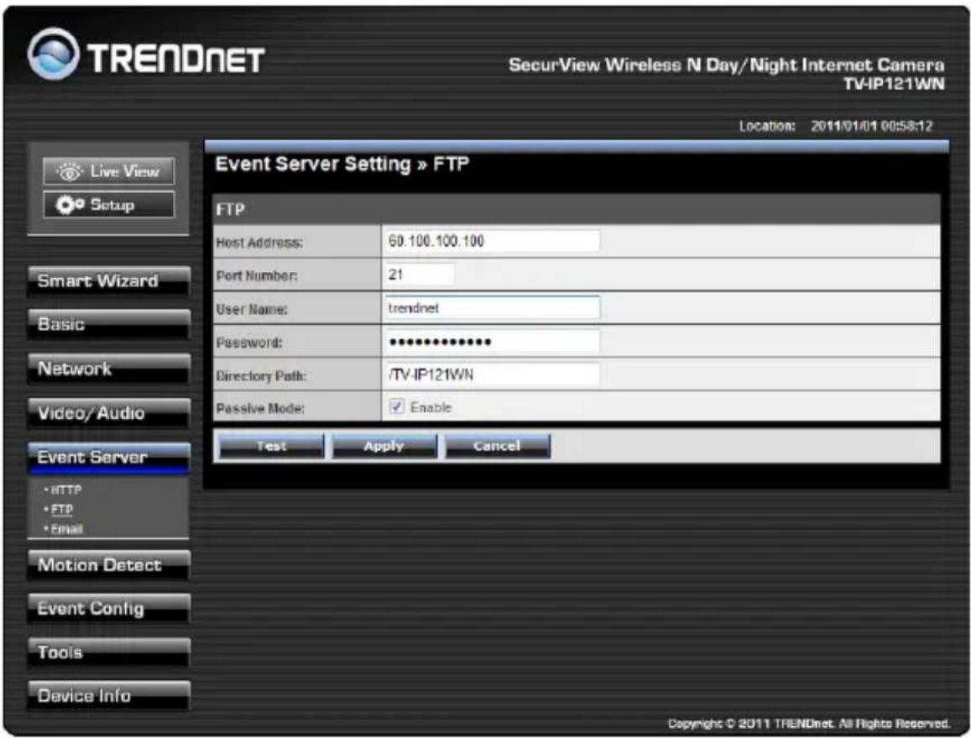Click the Apply button
This screenshot has height=738, width=971.
click(x=384, y=446)
